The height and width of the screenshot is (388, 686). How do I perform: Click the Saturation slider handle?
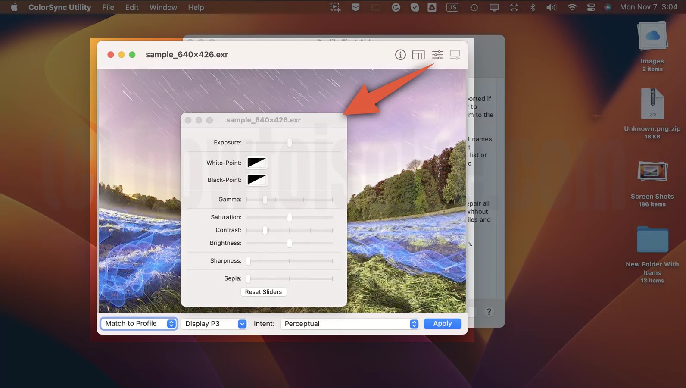(x=290, y=217)
